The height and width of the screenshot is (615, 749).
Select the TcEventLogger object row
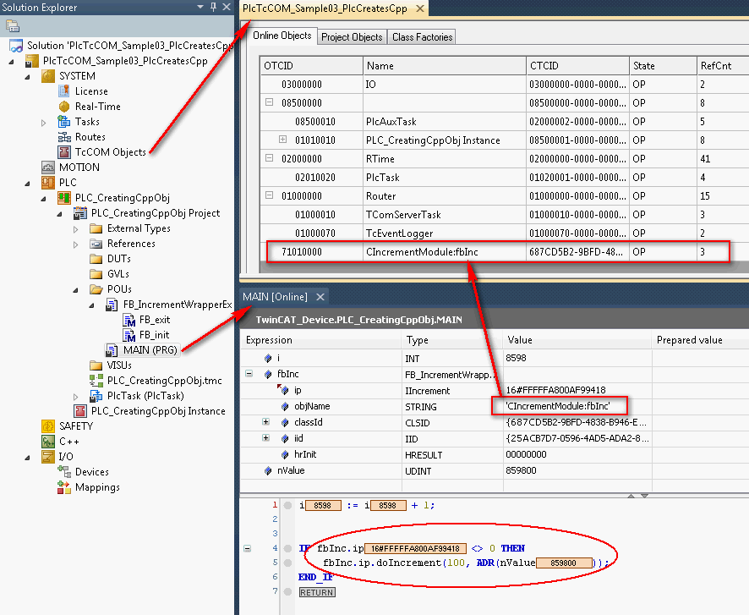coord(504,233)
